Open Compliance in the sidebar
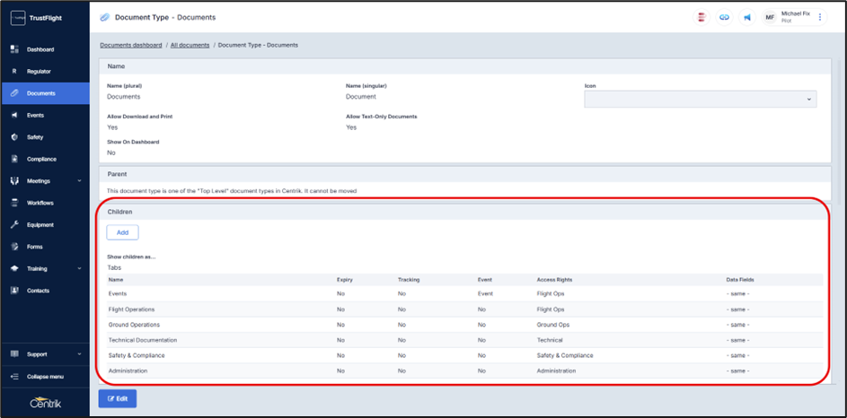Viewport: 847px width, 418px height. [x=41, y=160]
